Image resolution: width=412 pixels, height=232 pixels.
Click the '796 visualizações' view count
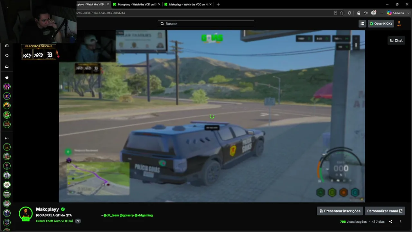click(x=353, y=222)
